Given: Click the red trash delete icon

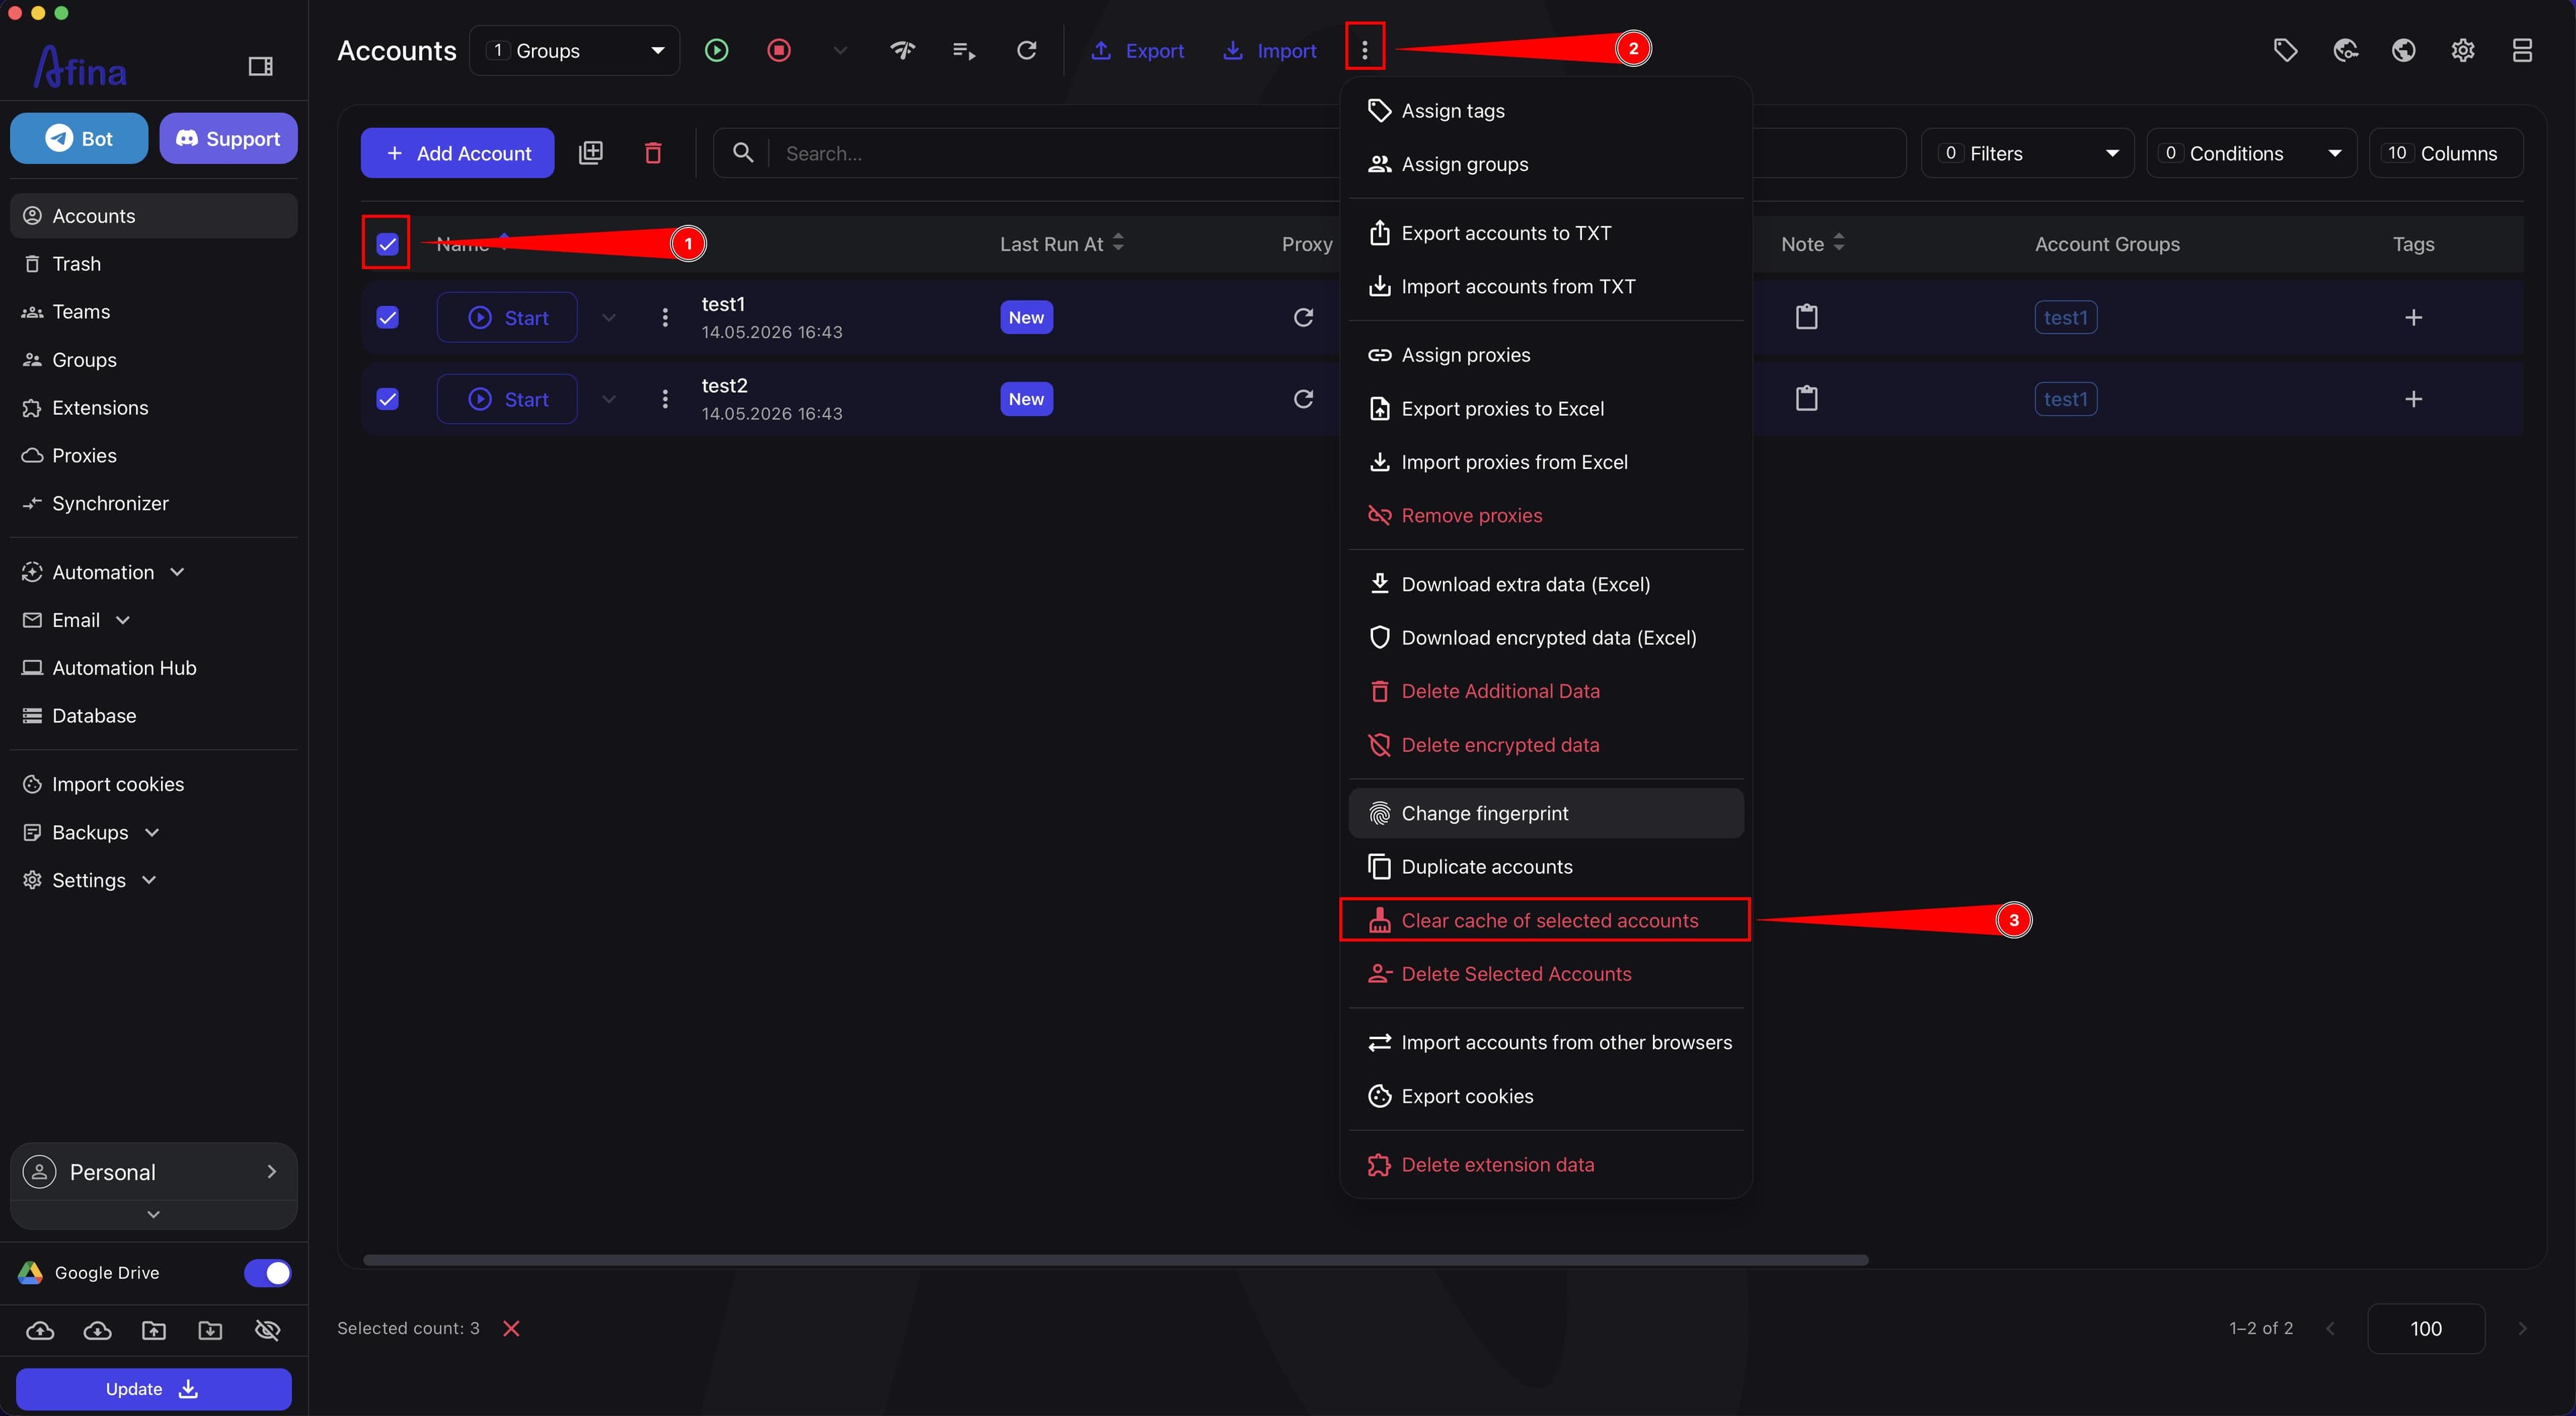Looking at the screenshot, I should (x=653, y=153).
